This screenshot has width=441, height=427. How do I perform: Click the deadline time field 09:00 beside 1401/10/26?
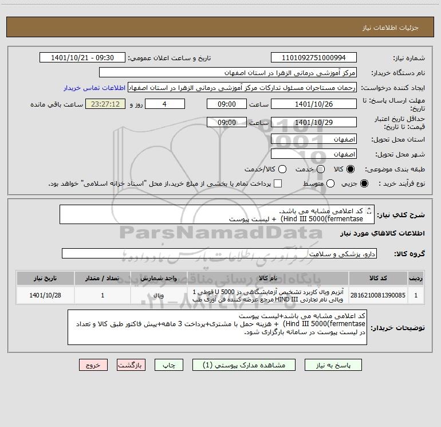coord(227,104)
